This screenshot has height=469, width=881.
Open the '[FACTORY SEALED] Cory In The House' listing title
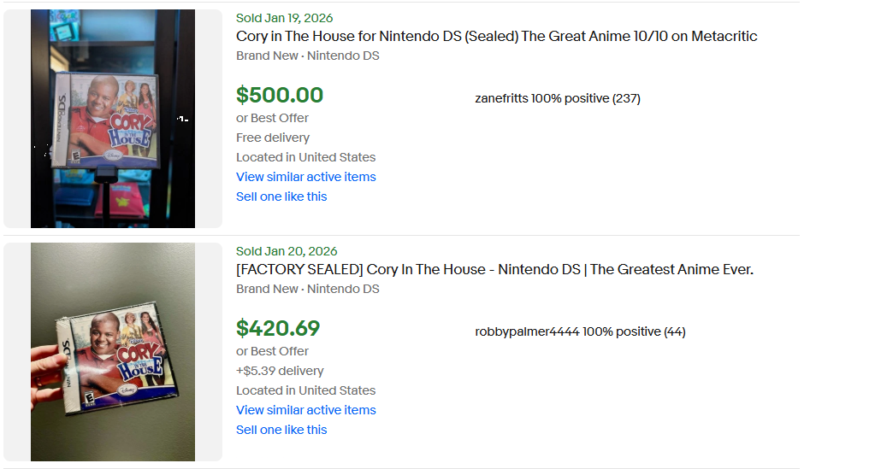tap(494, 270)
